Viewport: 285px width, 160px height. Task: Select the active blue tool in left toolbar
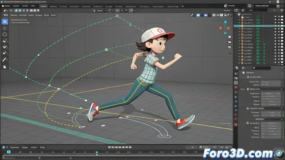[5, 22]
